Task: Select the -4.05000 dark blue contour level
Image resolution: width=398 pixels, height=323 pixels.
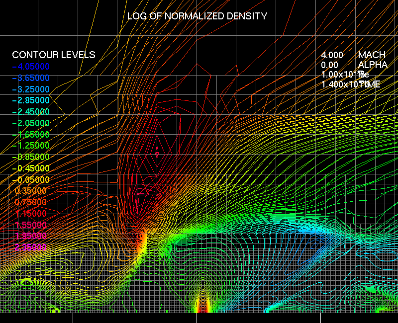Action: point(31,67)
